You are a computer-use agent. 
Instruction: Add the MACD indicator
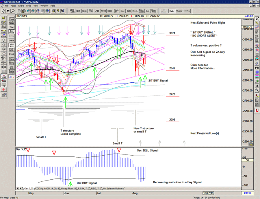pos(104,11)
